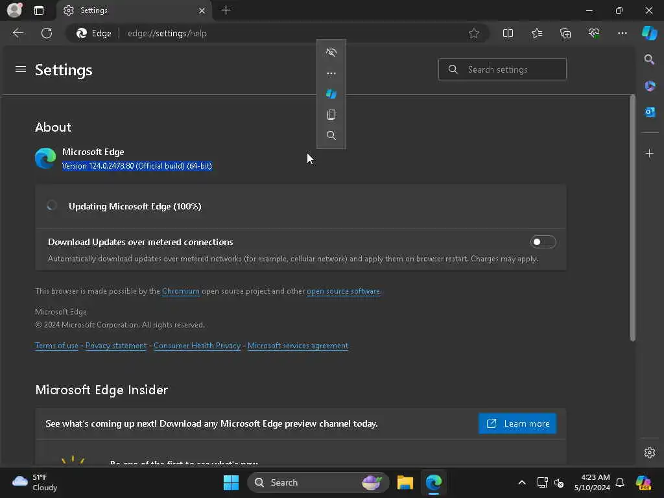The image size is (664, 498).
Task: Copy selected text from mini menu
Action: (331, 115)
